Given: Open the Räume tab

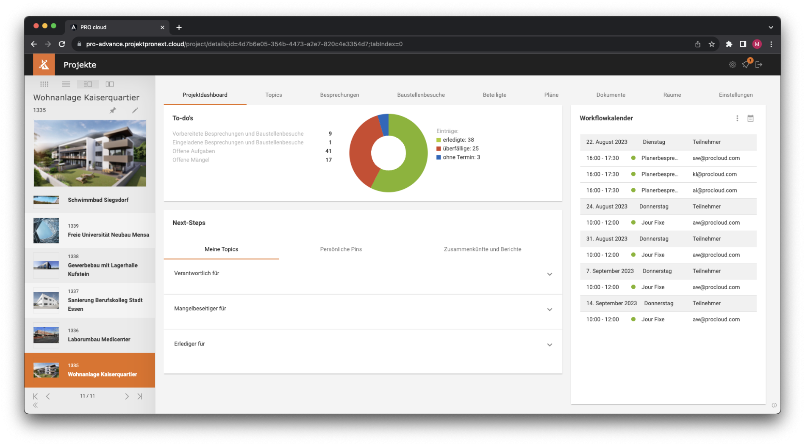Looking at the screenshot, I should pos(672,95).
